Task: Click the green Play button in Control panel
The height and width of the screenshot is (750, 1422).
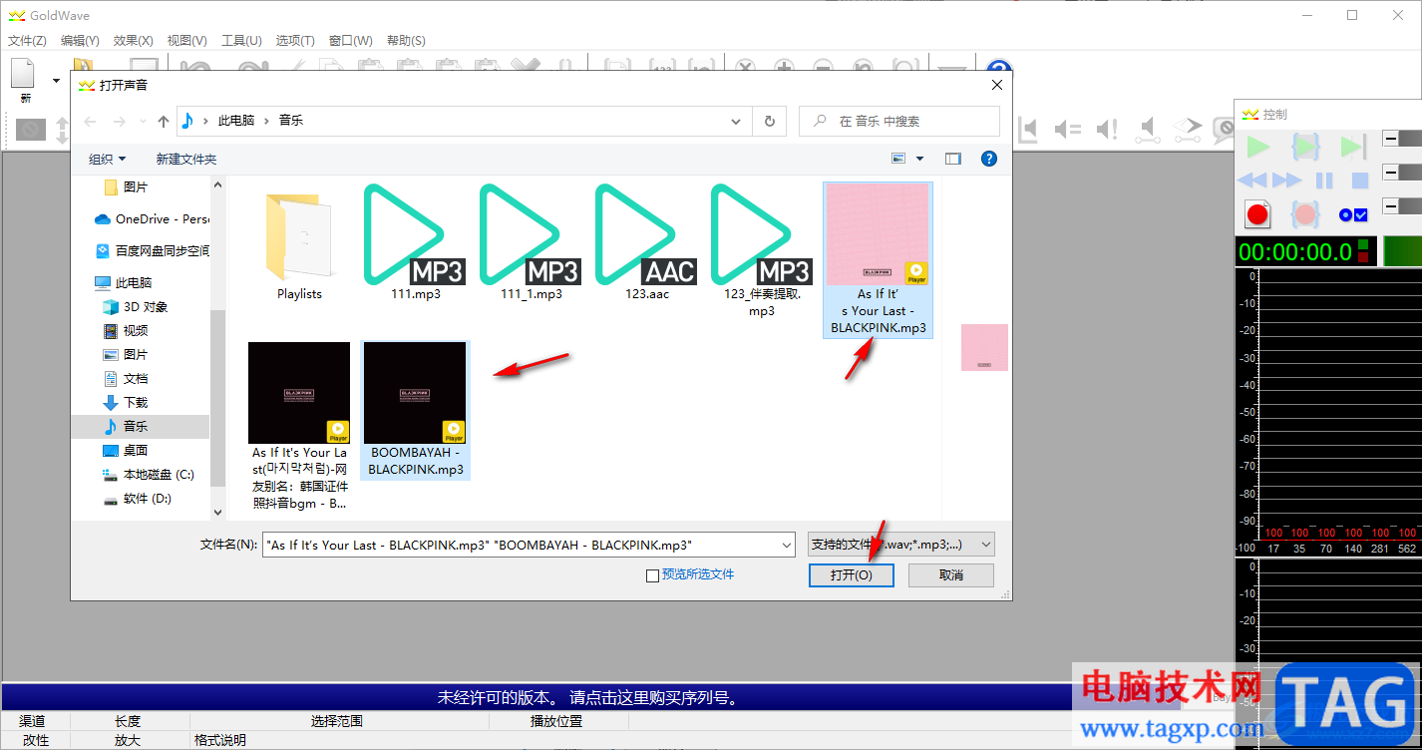Action: tap(1258, 148)
